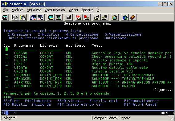175x121 pixels.
Task: Click CBL attribute in WACGTB row
Action: [69, 71]
